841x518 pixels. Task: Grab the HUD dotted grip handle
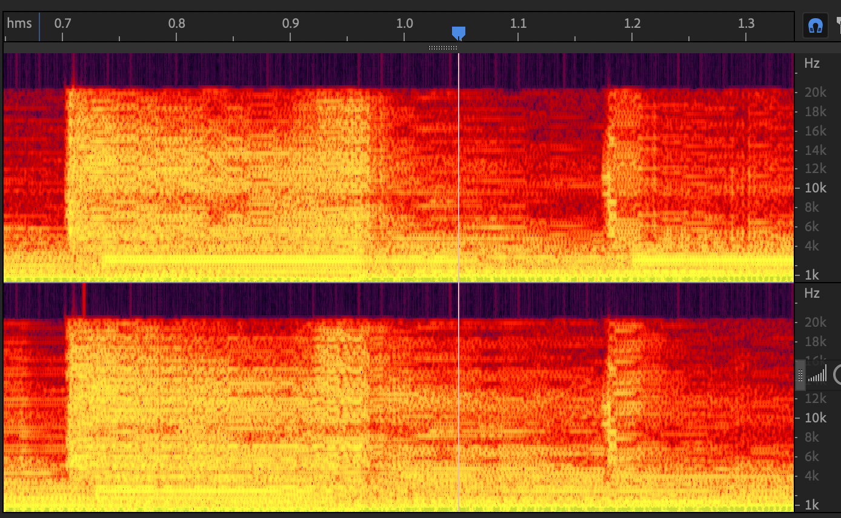click(800, 375)
